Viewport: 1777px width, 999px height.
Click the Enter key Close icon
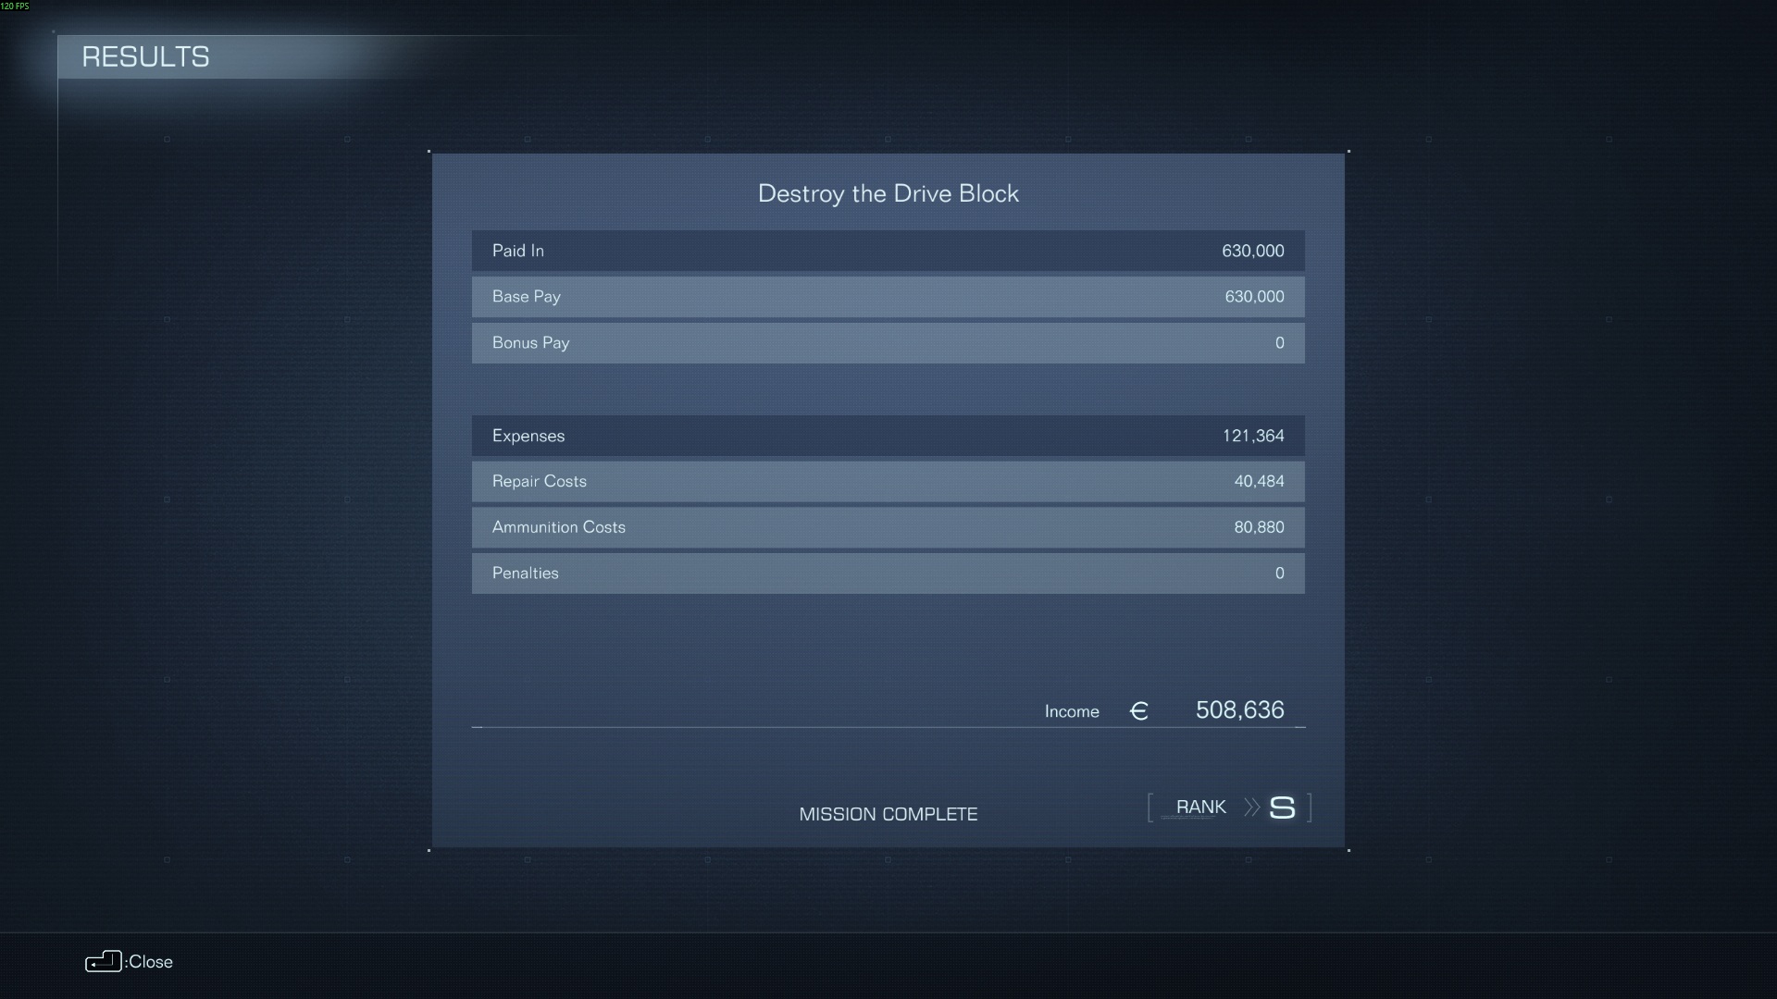pyautogui.click(x=103, y=962)
